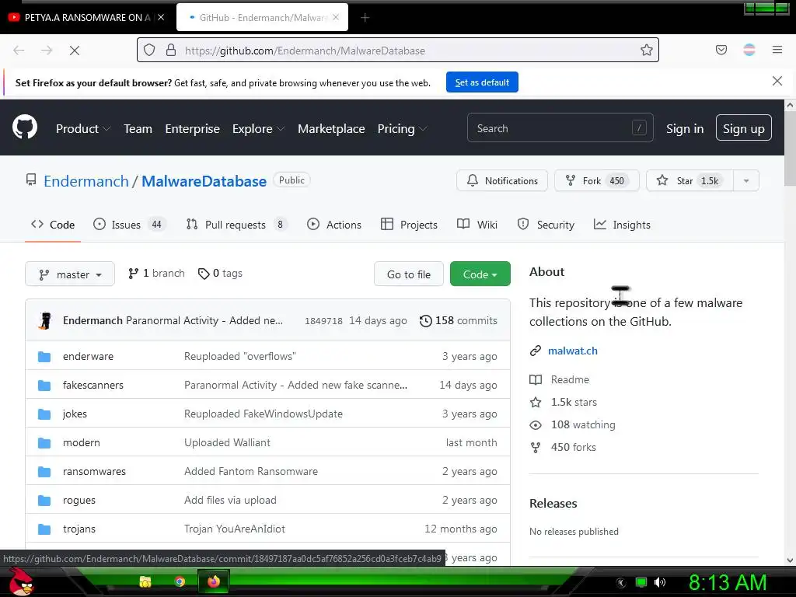Expand the Pricing dropdown
The image size is (796, 597).
[402, 128]
